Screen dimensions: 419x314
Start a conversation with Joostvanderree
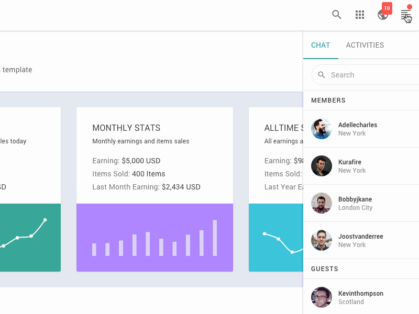coord(360,240)
